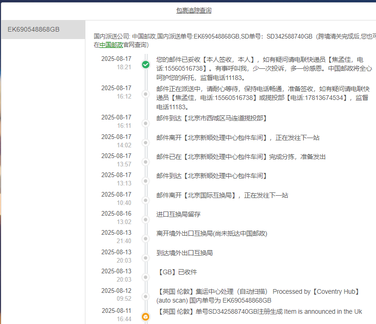Open the 包裹追踪查询 title link
The height and width of the screenshot is (324, 376).
194,10
